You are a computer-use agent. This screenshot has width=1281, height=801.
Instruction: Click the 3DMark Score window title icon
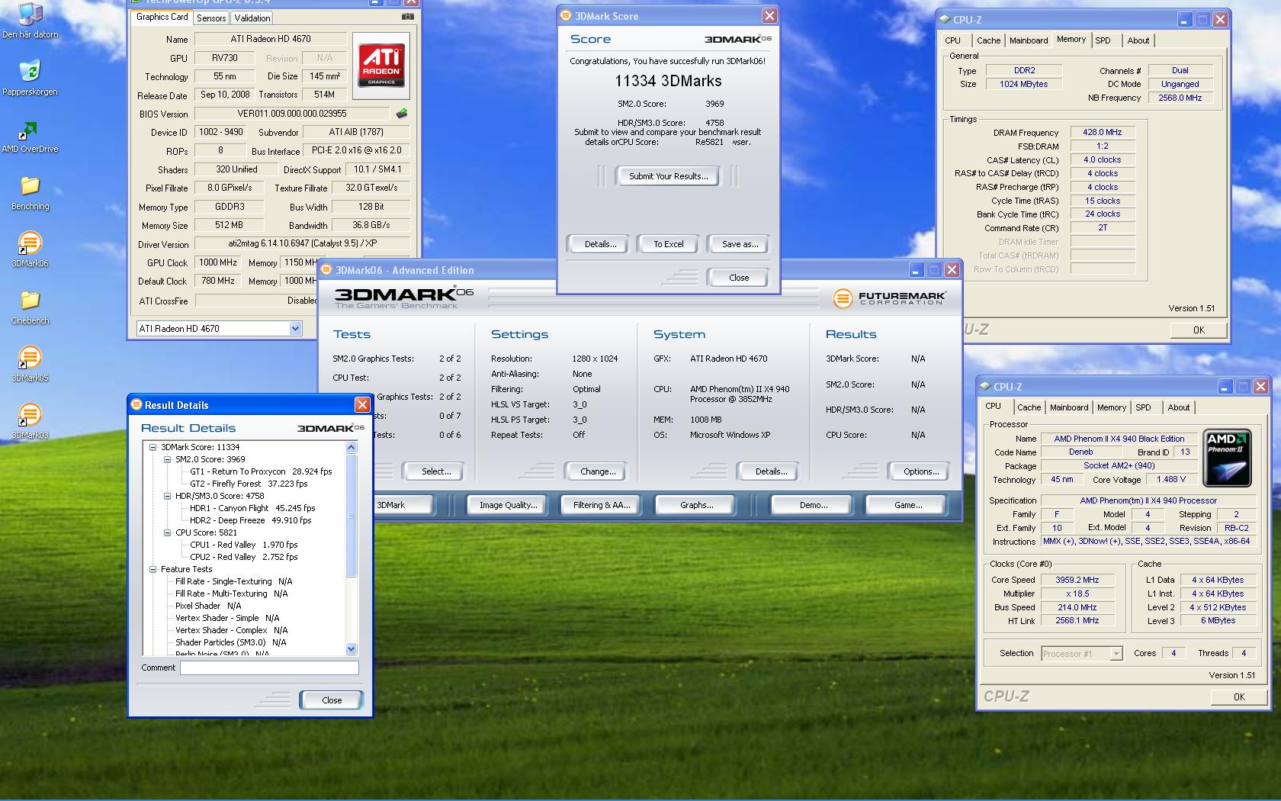[x=565, y=15]
